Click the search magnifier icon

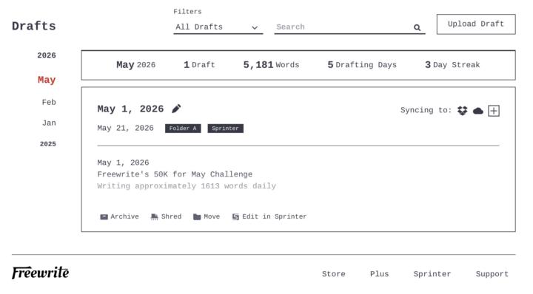[417, 27]
